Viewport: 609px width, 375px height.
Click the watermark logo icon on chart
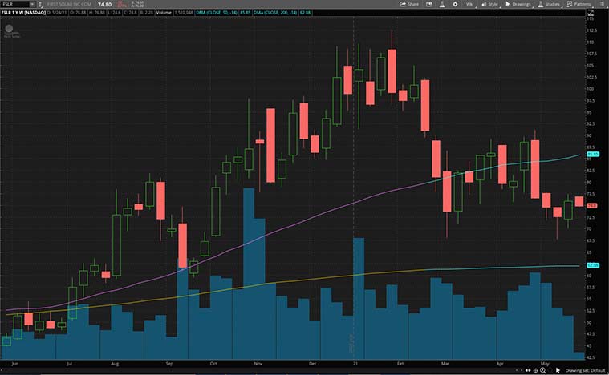pos(10,28)
